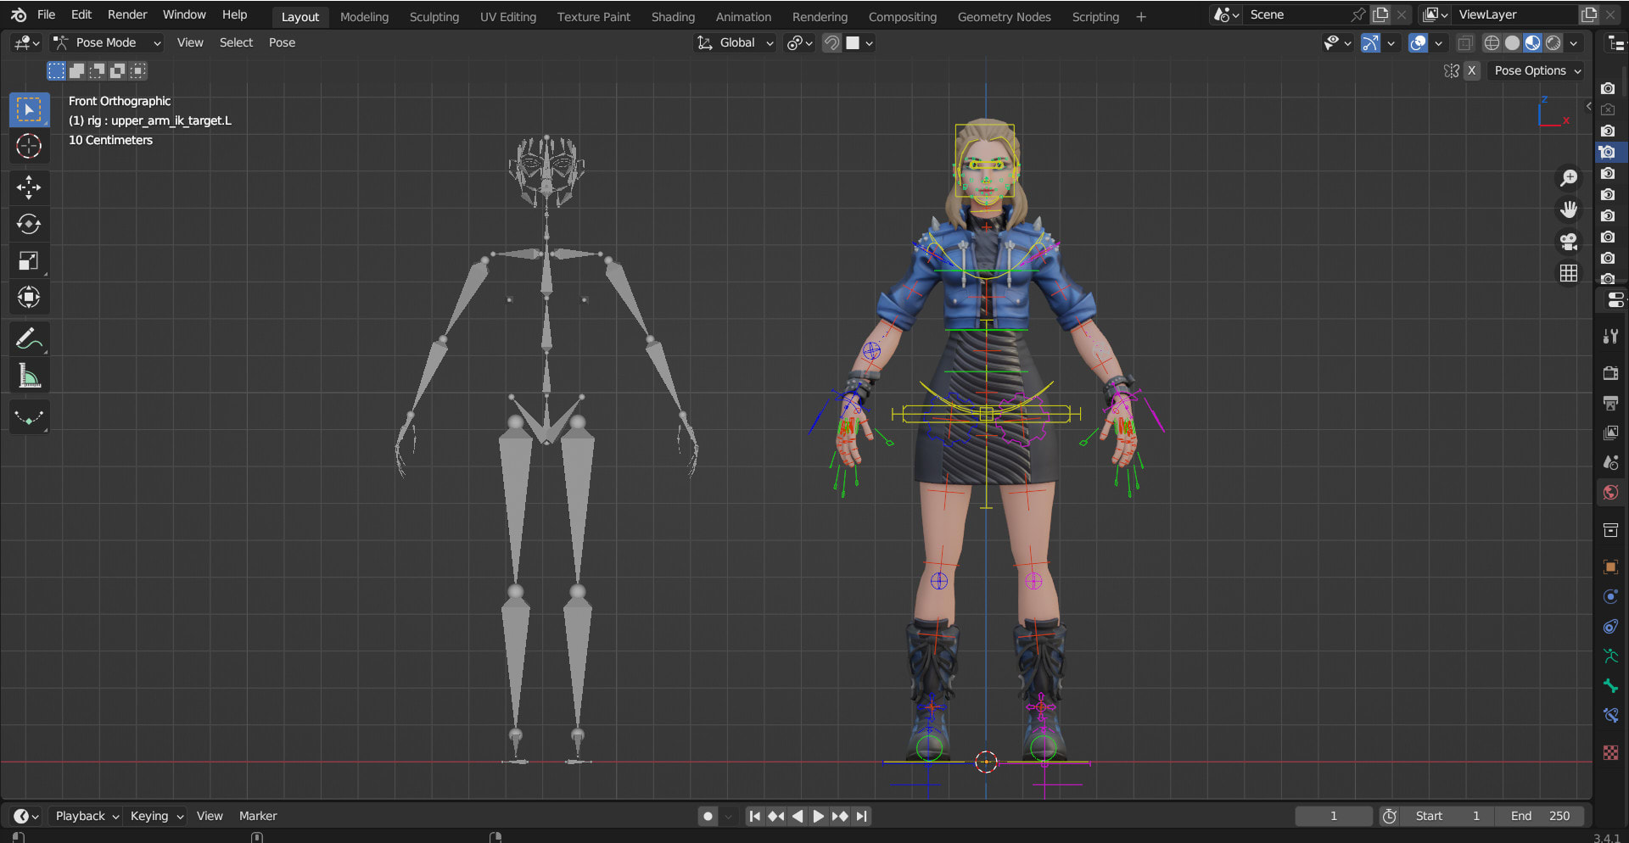The height and width of the screenshot is (843, 1629).
Task: Select the Measure tool
Action: coord(29,375)
